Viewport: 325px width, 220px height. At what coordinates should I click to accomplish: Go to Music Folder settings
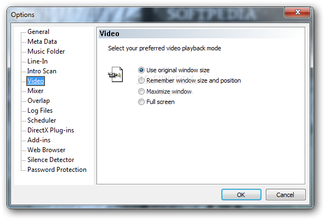pos(46,51)
